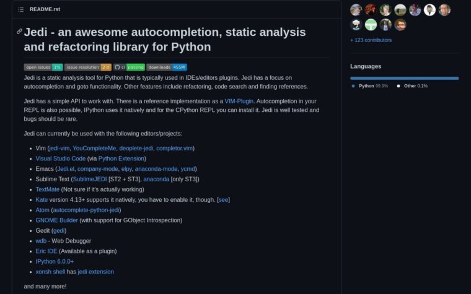Click the Other 0.1% language entry
471x294 pixels.
click(x=412, y=86)
